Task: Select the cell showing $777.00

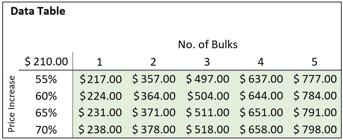Action: [315, 79]
